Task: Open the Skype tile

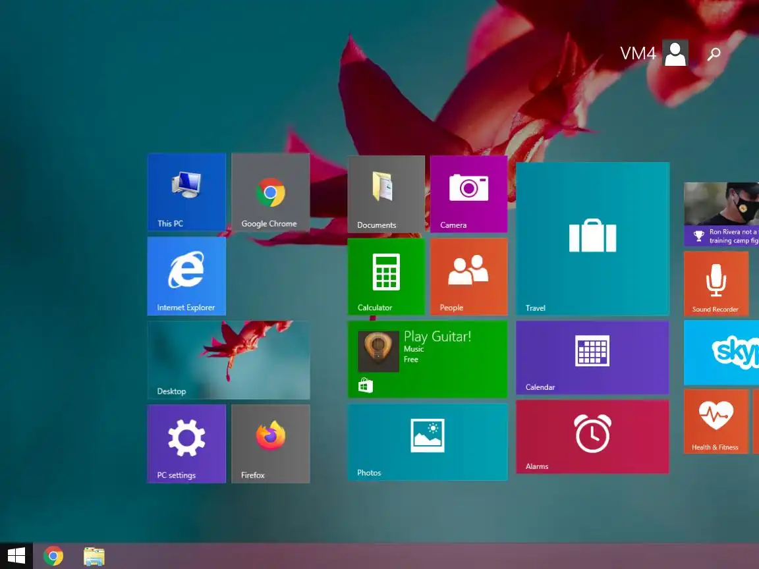Action: [721, 353]
